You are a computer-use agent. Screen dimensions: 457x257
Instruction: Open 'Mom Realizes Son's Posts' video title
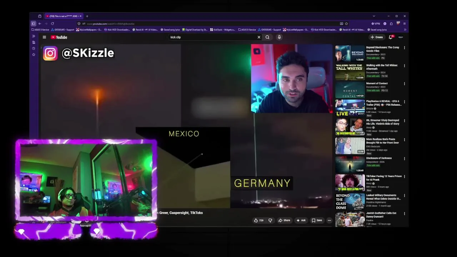[x=382, y=141]
